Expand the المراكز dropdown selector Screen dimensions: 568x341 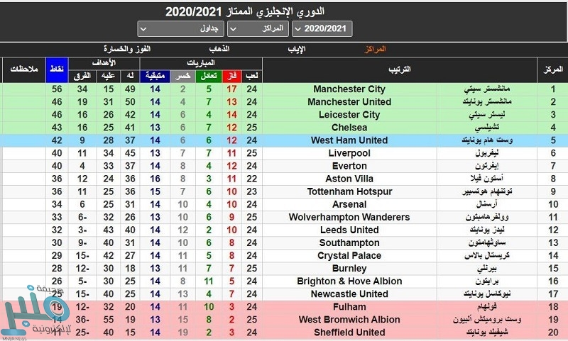258,29
